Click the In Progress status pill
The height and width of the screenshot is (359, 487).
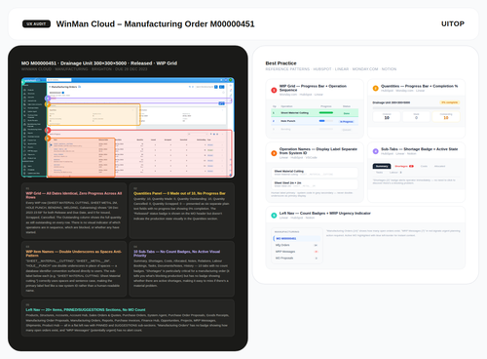pos(347,121)
